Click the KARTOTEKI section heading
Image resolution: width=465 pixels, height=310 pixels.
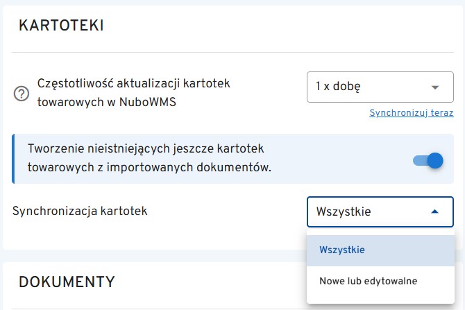point(61,26)
